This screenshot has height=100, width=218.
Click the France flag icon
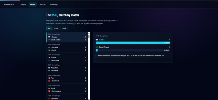[x=49, y=57]
